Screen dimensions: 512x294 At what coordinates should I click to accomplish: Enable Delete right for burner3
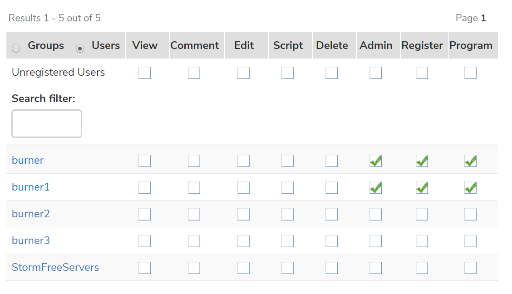click(331, 241)
